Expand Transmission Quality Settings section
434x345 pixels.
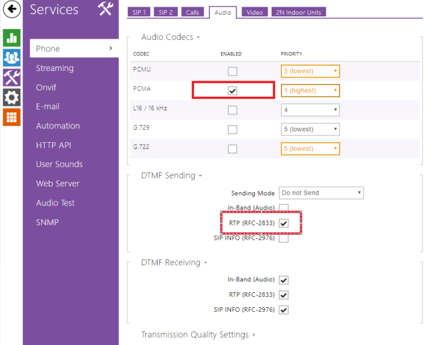point(198,334)
